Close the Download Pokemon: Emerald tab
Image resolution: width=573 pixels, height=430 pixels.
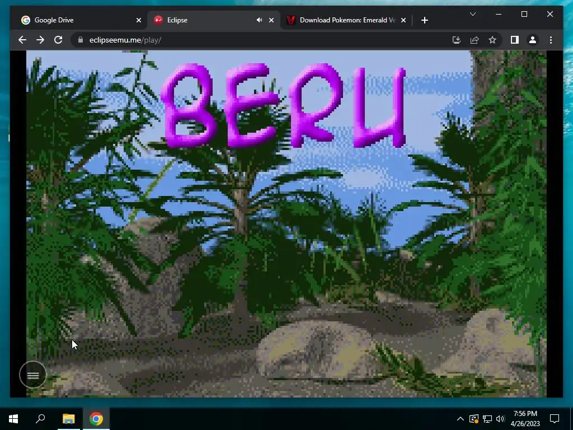[x=403, y=20]
